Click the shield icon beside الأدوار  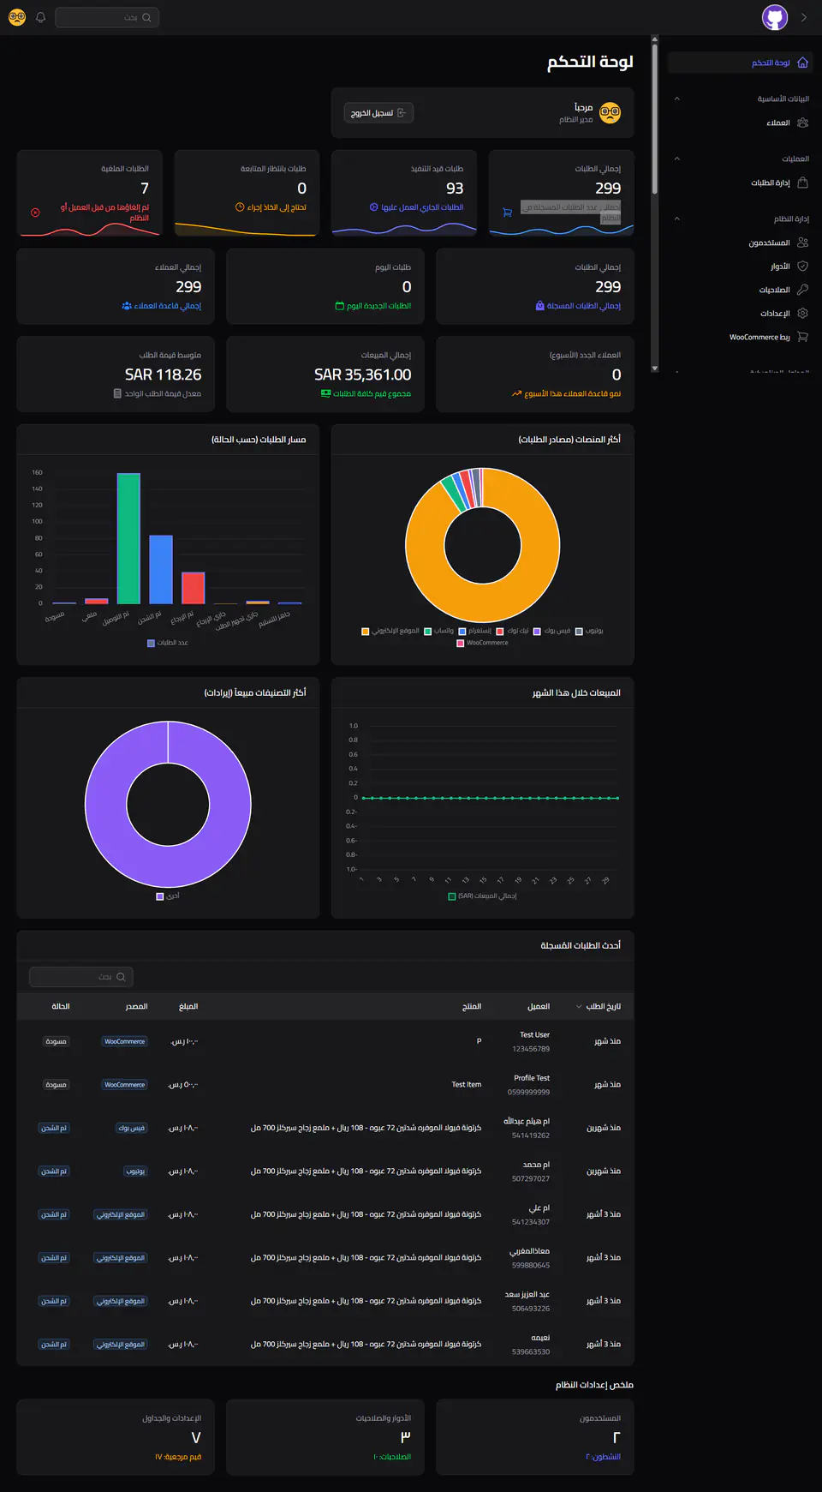802,267
